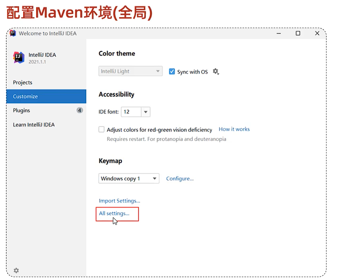Click the How it works link
This screenshot has height=278, width=348.
coord(234,129)
